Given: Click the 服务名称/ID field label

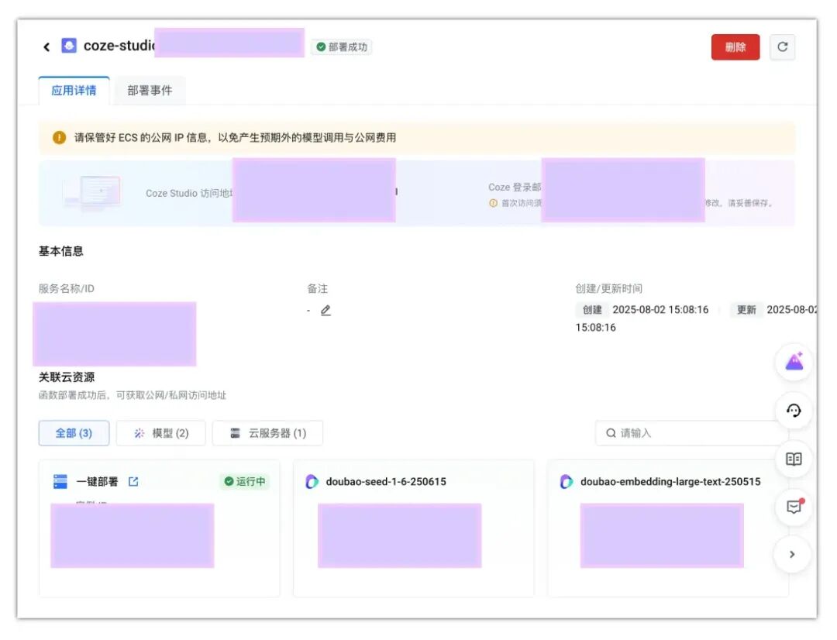Looking at the screenshot, I should click(x=66, y=288).
